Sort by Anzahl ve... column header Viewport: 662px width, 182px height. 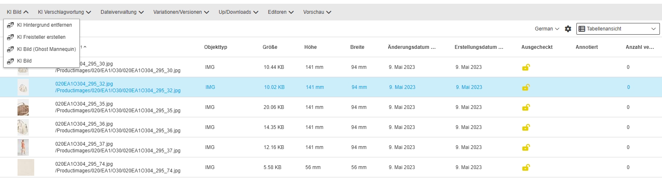click(x=640, y=47)
